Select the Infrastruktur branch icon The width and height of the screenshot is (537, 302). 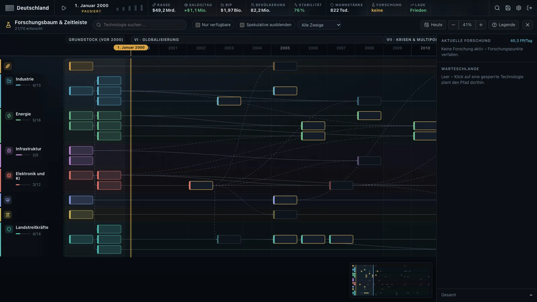point(9,151)
